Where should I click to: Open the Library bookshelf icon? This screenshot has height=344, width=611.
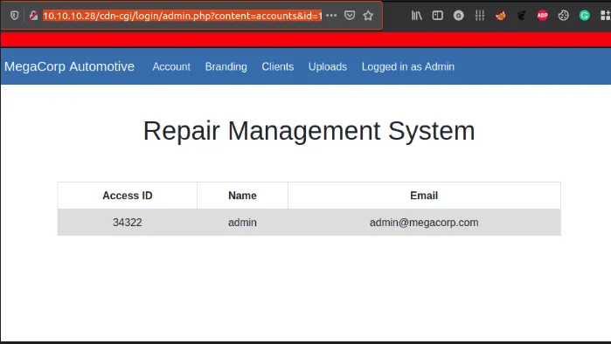point(417,16)
